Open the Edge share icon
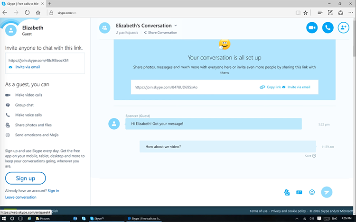 340,13
